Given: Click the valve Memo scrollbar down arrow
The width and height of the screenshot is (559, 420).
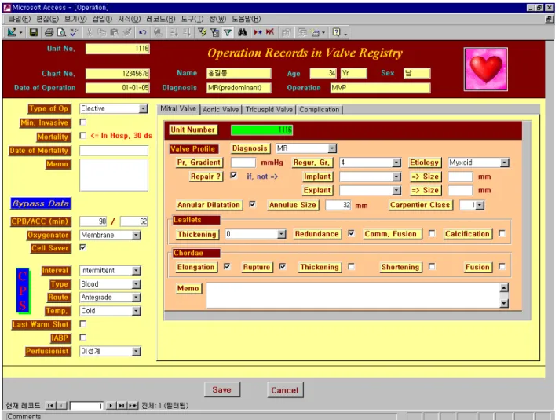Looking at the screenshot, I should 504,303.
